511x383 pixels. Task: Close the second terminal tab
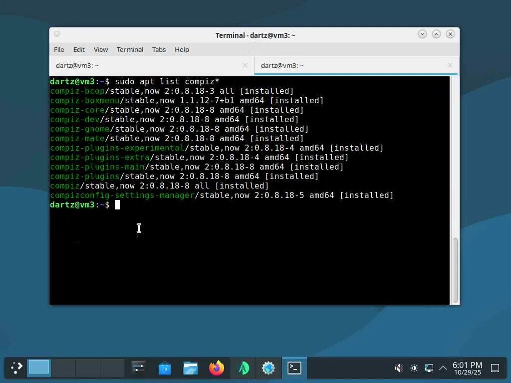(450, 65)
